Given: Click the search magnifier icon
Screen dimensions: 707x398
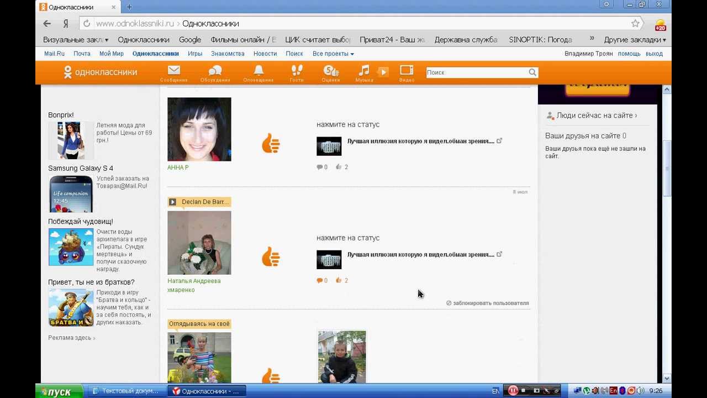Looking at the screenshot, I should [532, 72].
